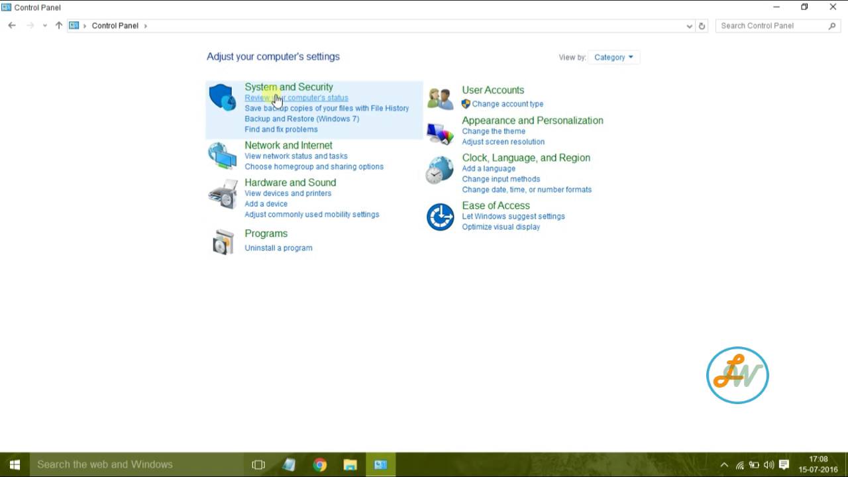The height and width of the screenshot is (477, 848).
Task: Click Change account type link
Action: click(x=507, y=104)
